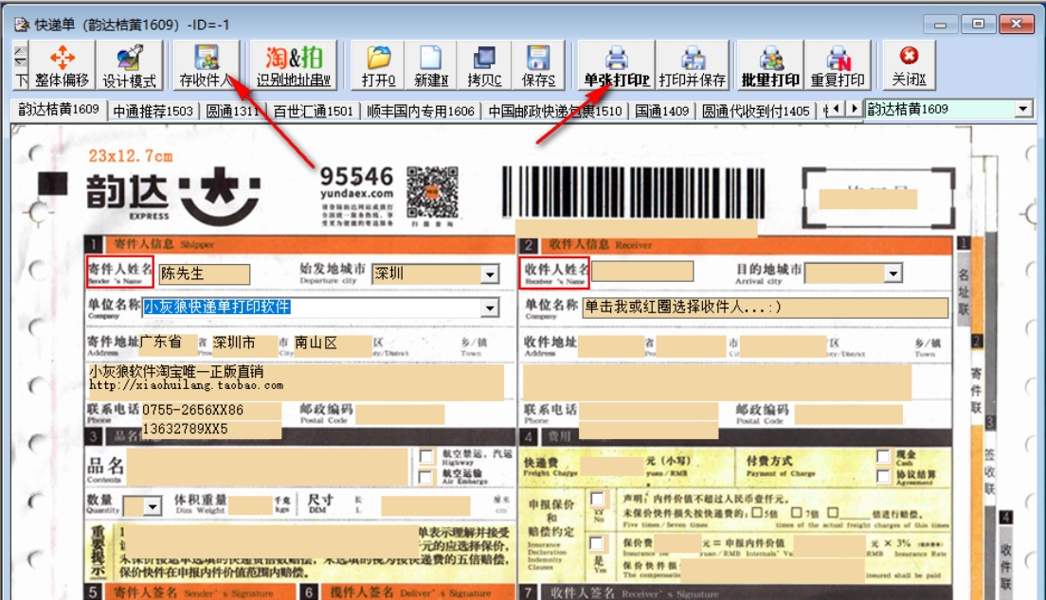
Task: Click the 重复打印 reprint icon
Action: pos(838,66)
